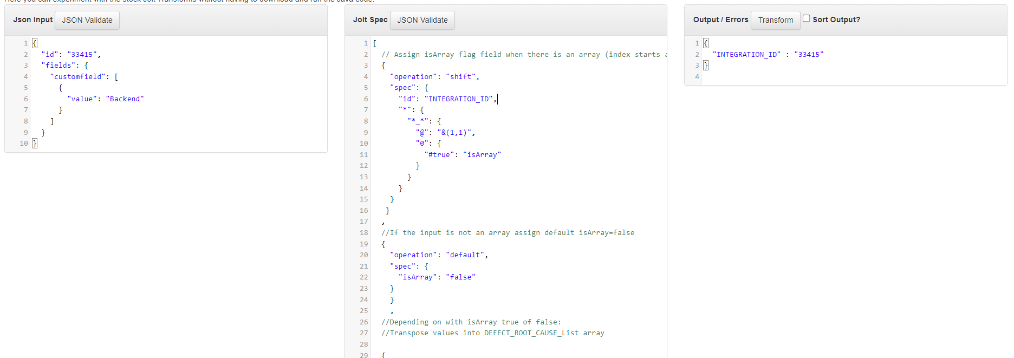This screenshot has height=358, width=1014.
Task: Click JSON Validate button in Jolt Spec panel
Action: [422, 20]
